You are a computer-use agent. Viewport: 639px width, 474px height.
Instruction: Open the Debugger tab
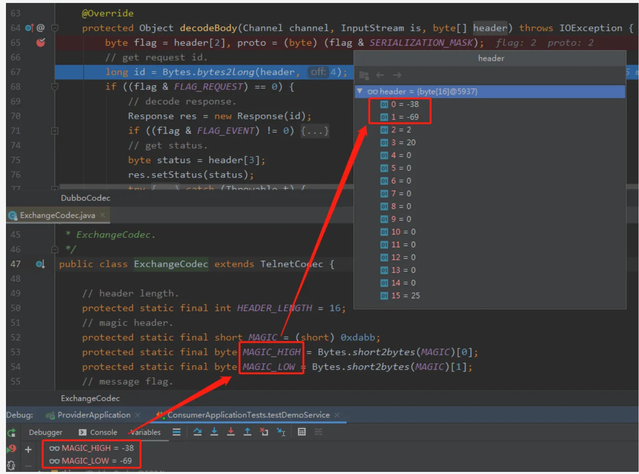pyautogui.click(x=46, y=432)
